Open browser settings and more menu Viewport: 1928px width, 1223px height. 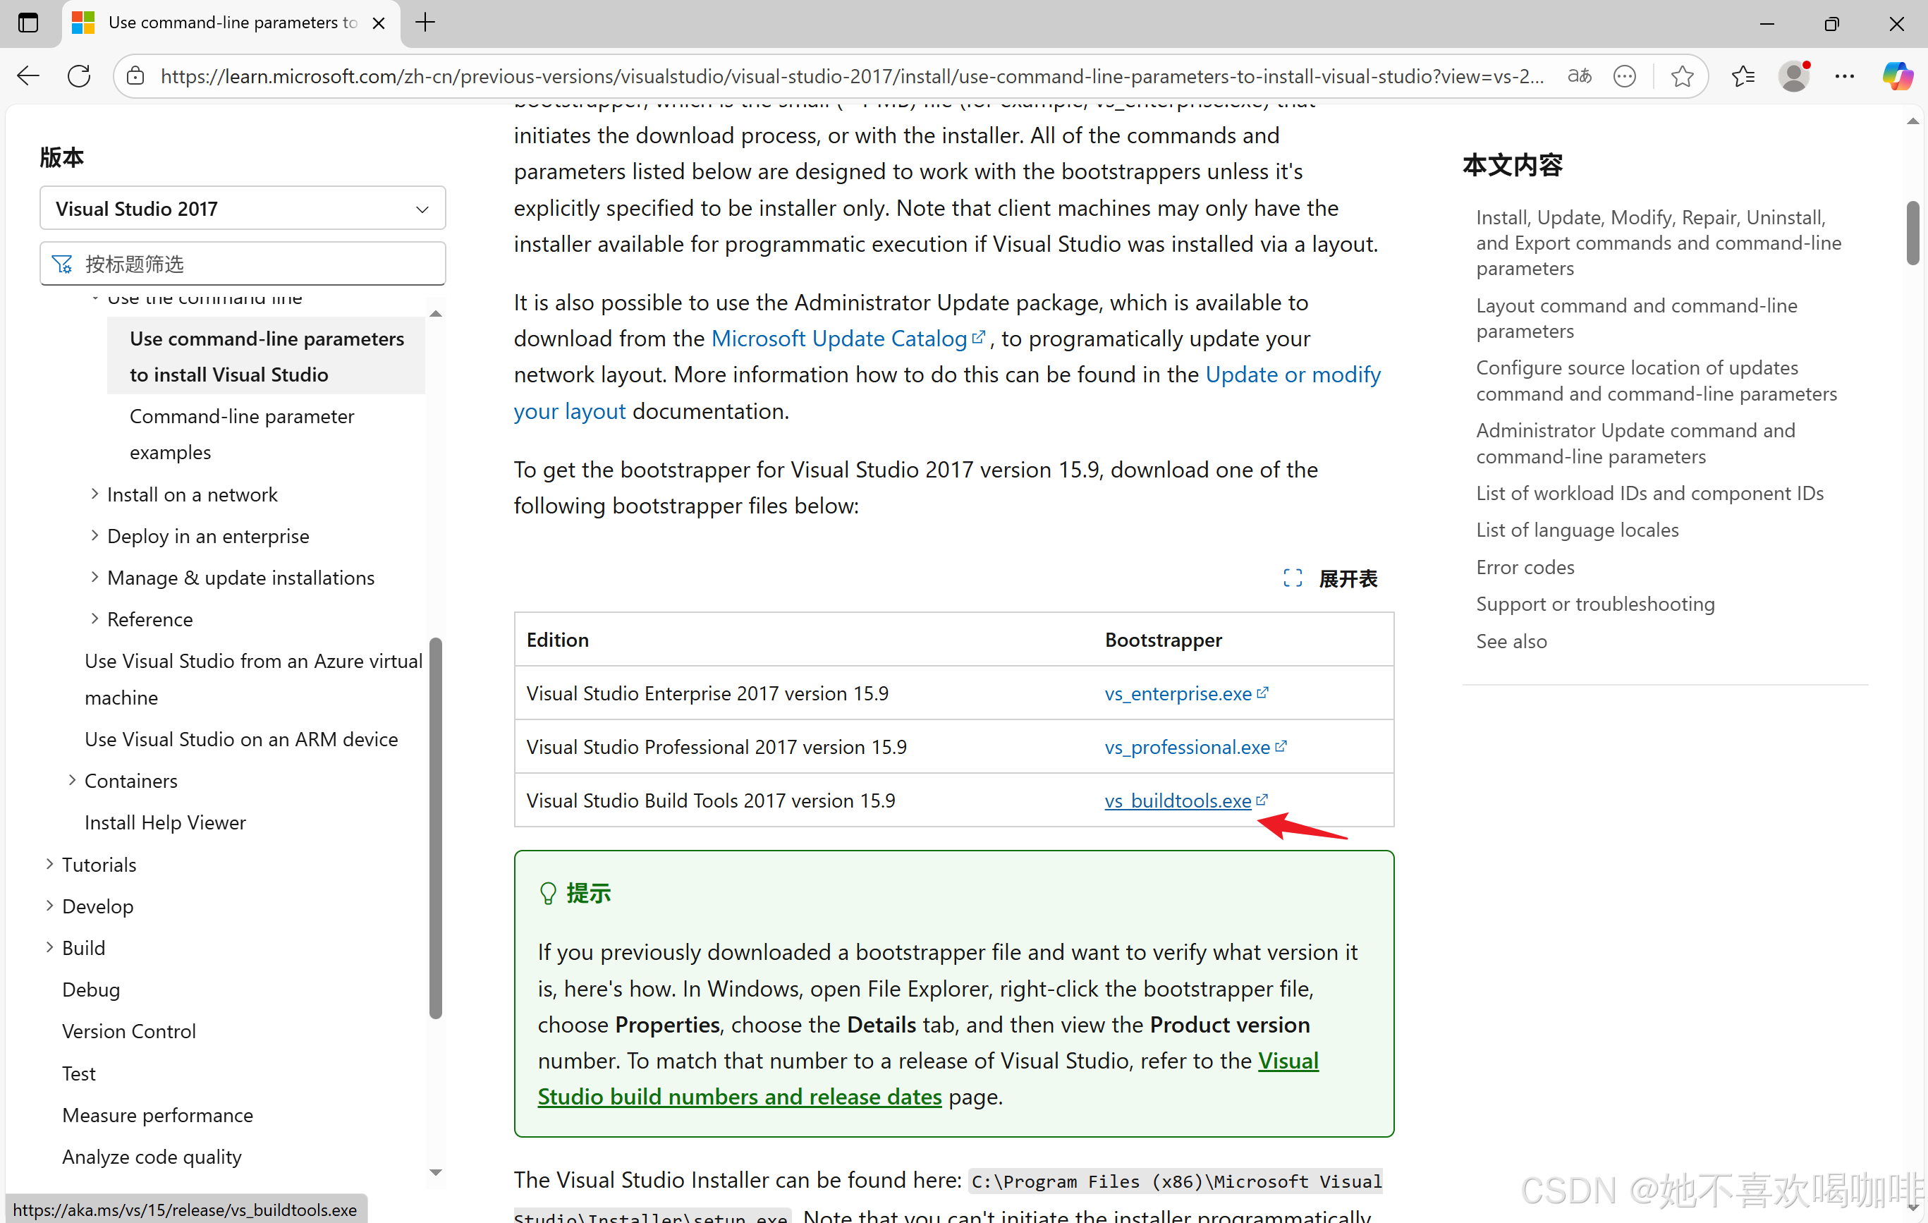pos(1845,76)
